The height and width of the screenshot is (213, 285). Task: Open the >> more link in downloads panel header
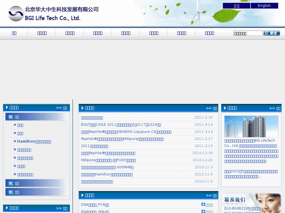tap(212, 195)
